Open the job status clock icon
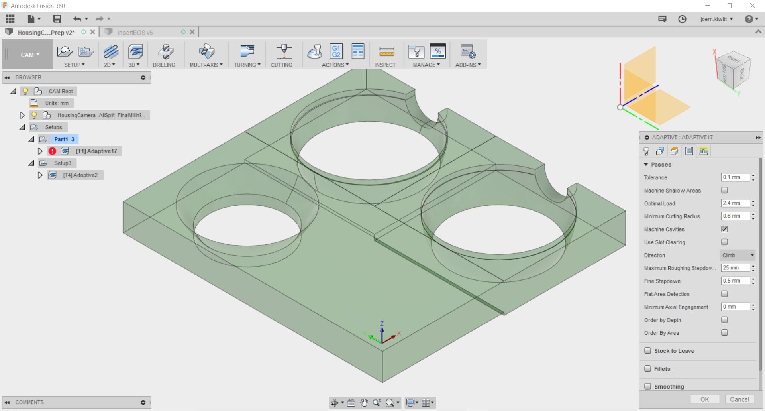 point(682,19)
